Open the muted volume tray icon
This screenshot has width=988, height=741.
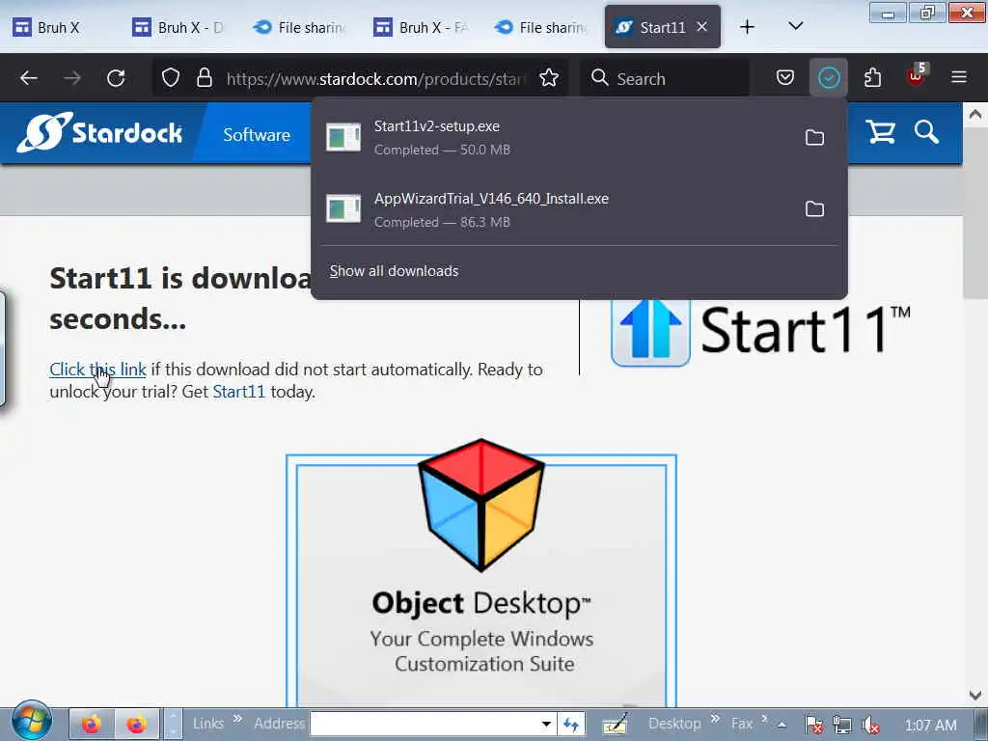click(x=871, y=726)
